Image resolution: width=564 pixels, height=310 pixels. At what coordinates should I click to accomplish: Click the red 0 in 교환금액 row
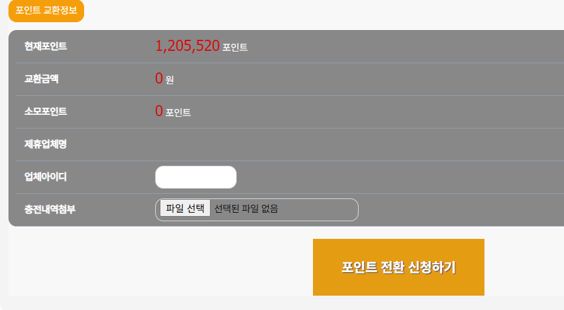click(x=159, y=78)
